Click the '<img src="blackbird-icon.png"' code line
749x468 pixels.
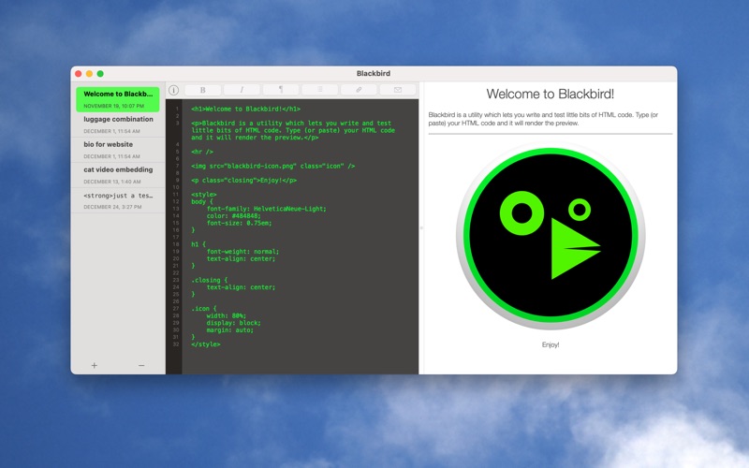tap(272, 167)
